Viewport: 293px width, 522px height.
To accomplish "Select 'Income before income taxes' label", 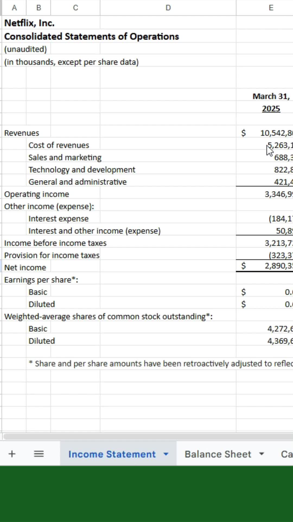I will coord(55,243).
